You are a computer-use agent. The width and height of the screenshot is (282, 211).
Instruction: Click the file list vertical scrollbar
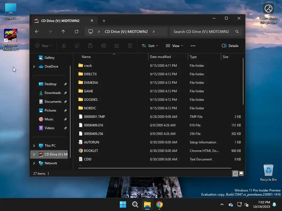243,81
